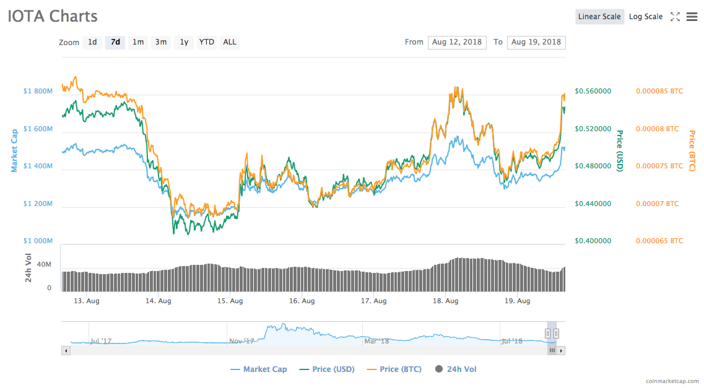Click the left handle of the range navigator

click(549, 332)
